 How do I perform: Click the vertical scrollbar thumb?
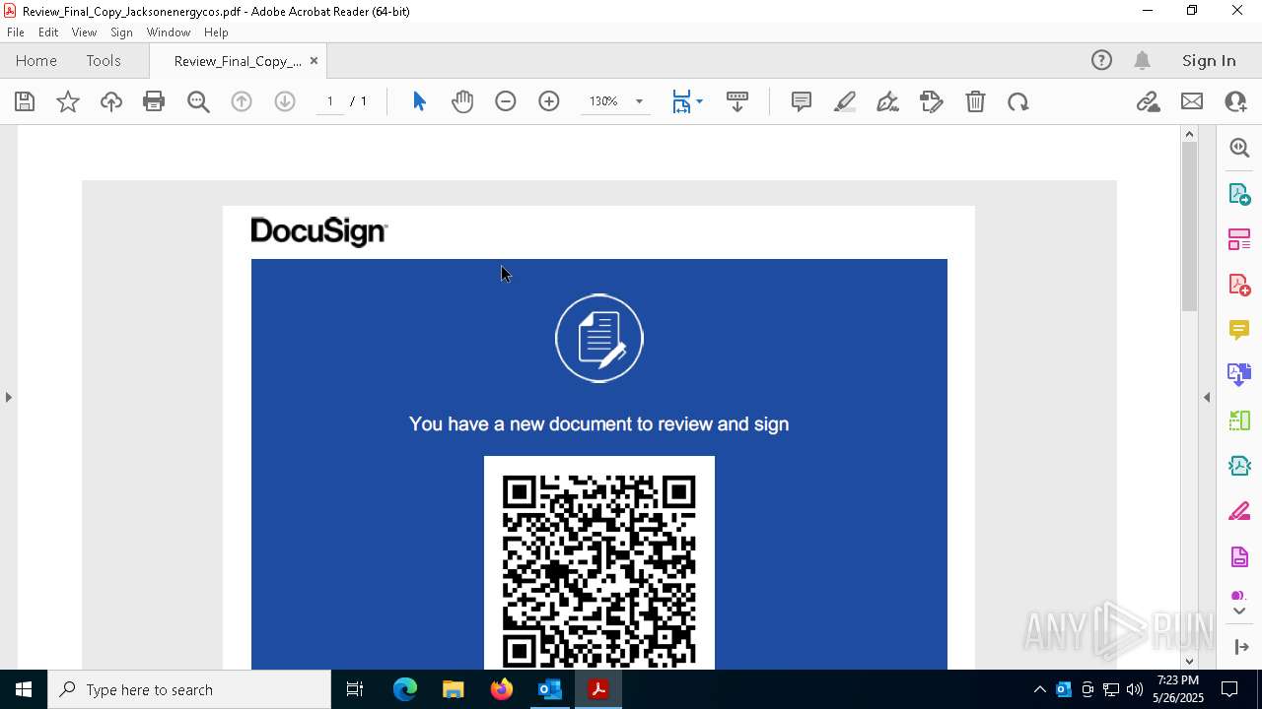pos(1189,226)
